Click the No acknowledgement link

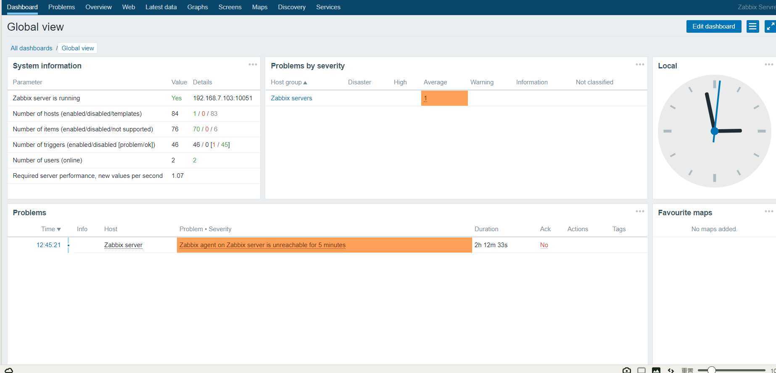point(544,245)
